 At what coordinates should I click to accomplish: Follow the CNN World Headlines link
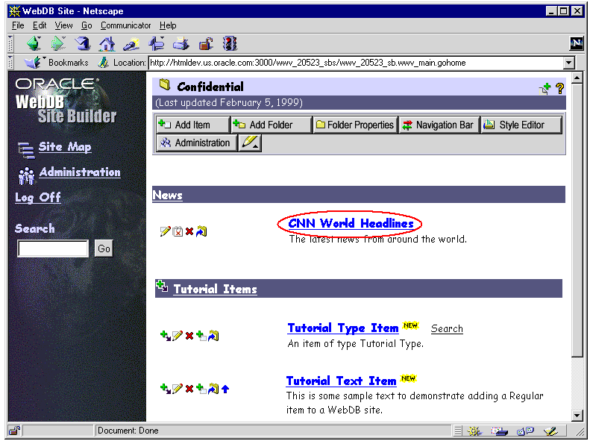(x=351, y=224)
